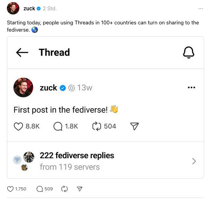Click the outer post's repost arrows icon
The height and width of the screenshot is (199, 211).
pyautogui.click(x=64, y=189)
